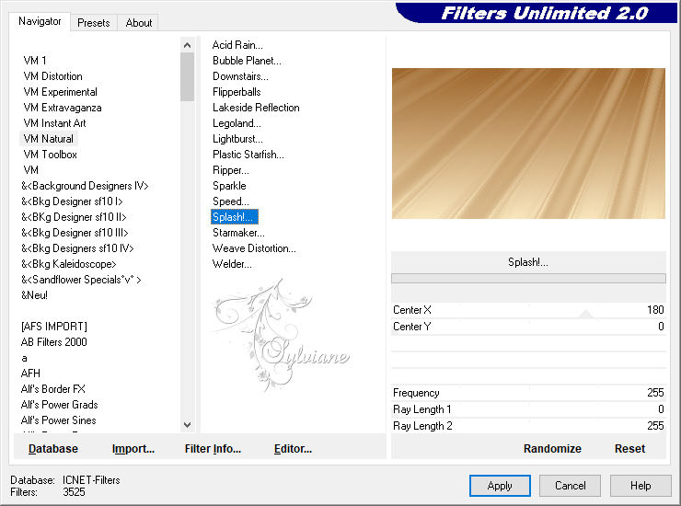Screen dimensions: 681x506
Task: Adjust the Ray Length 1 slider
Action: point(528,409)
